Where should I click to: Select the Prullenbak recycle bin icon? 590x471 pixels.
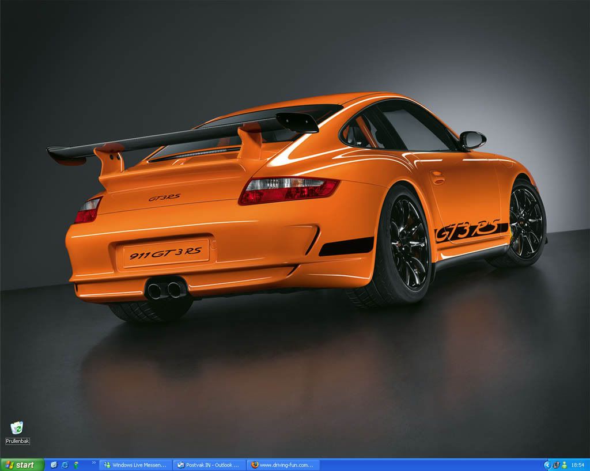coord(17,427)
